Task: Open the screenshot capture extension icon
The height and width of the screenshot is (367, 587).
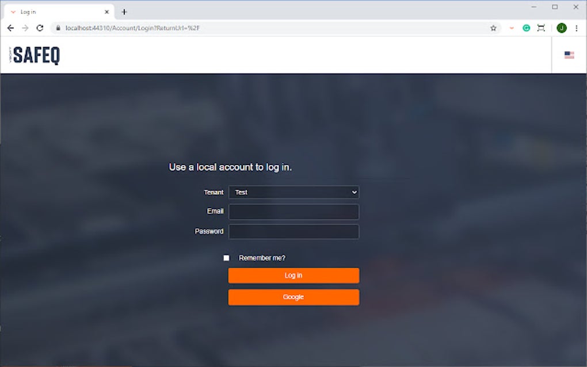Action: click(541, 28)
